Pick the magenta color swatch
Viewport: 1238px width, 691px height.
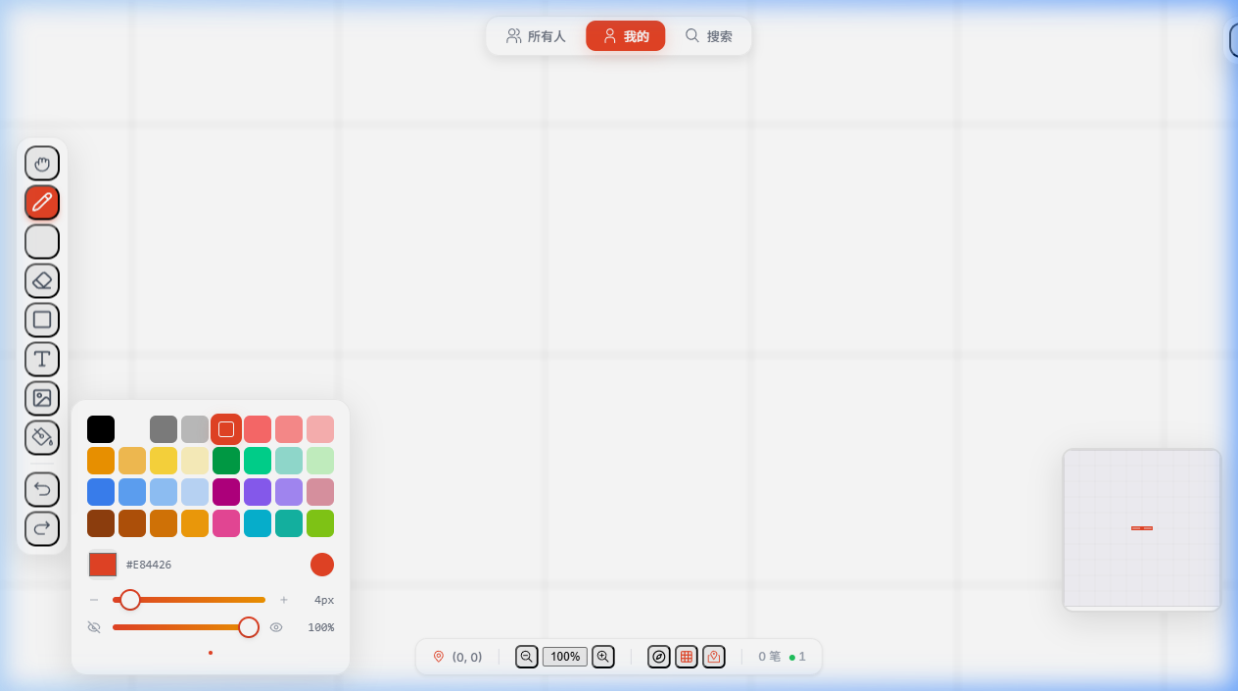tap(226, 492)
